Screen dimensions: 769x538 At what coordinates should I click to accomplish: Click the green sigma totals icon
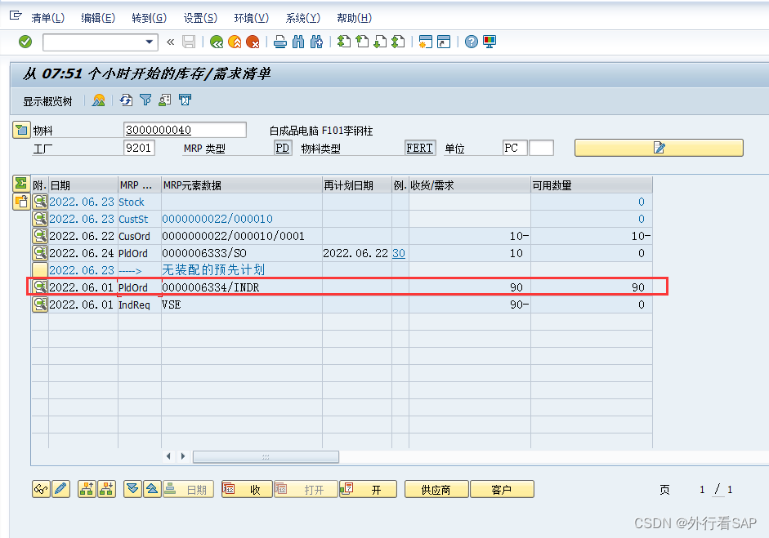21,184
